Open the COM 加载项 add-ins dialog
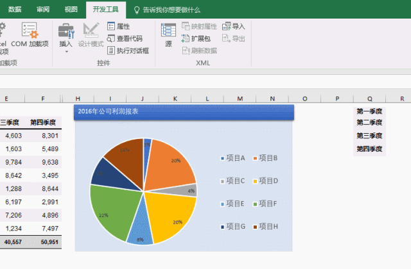Screen dimensions: 411x269 pyautogui.click(x=30, y=35)
